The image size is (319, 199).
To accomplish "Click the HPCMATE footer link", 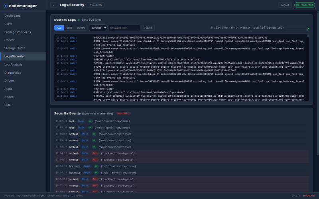I will click(x=309, y=196).
